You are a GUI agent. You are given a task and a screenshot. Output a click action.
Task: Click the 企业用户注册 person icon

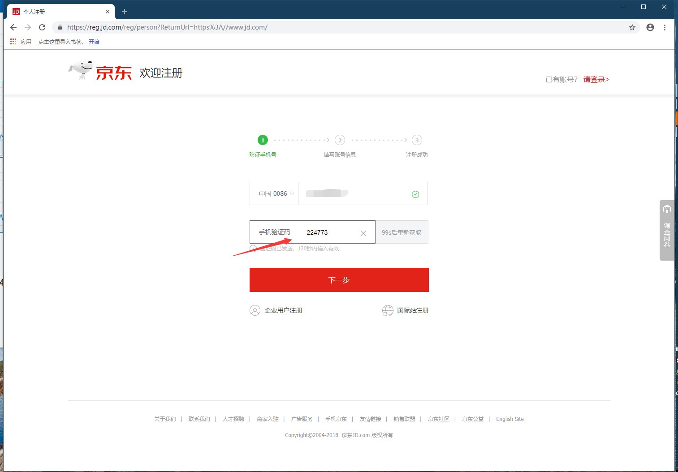pos(255,310)
